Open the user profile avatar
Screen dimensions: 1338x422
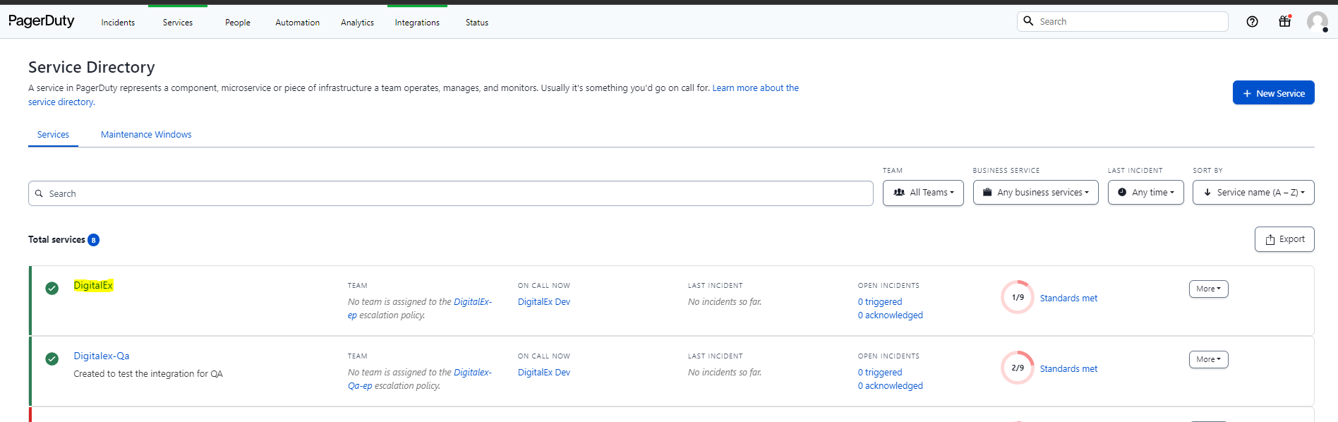1316,22
